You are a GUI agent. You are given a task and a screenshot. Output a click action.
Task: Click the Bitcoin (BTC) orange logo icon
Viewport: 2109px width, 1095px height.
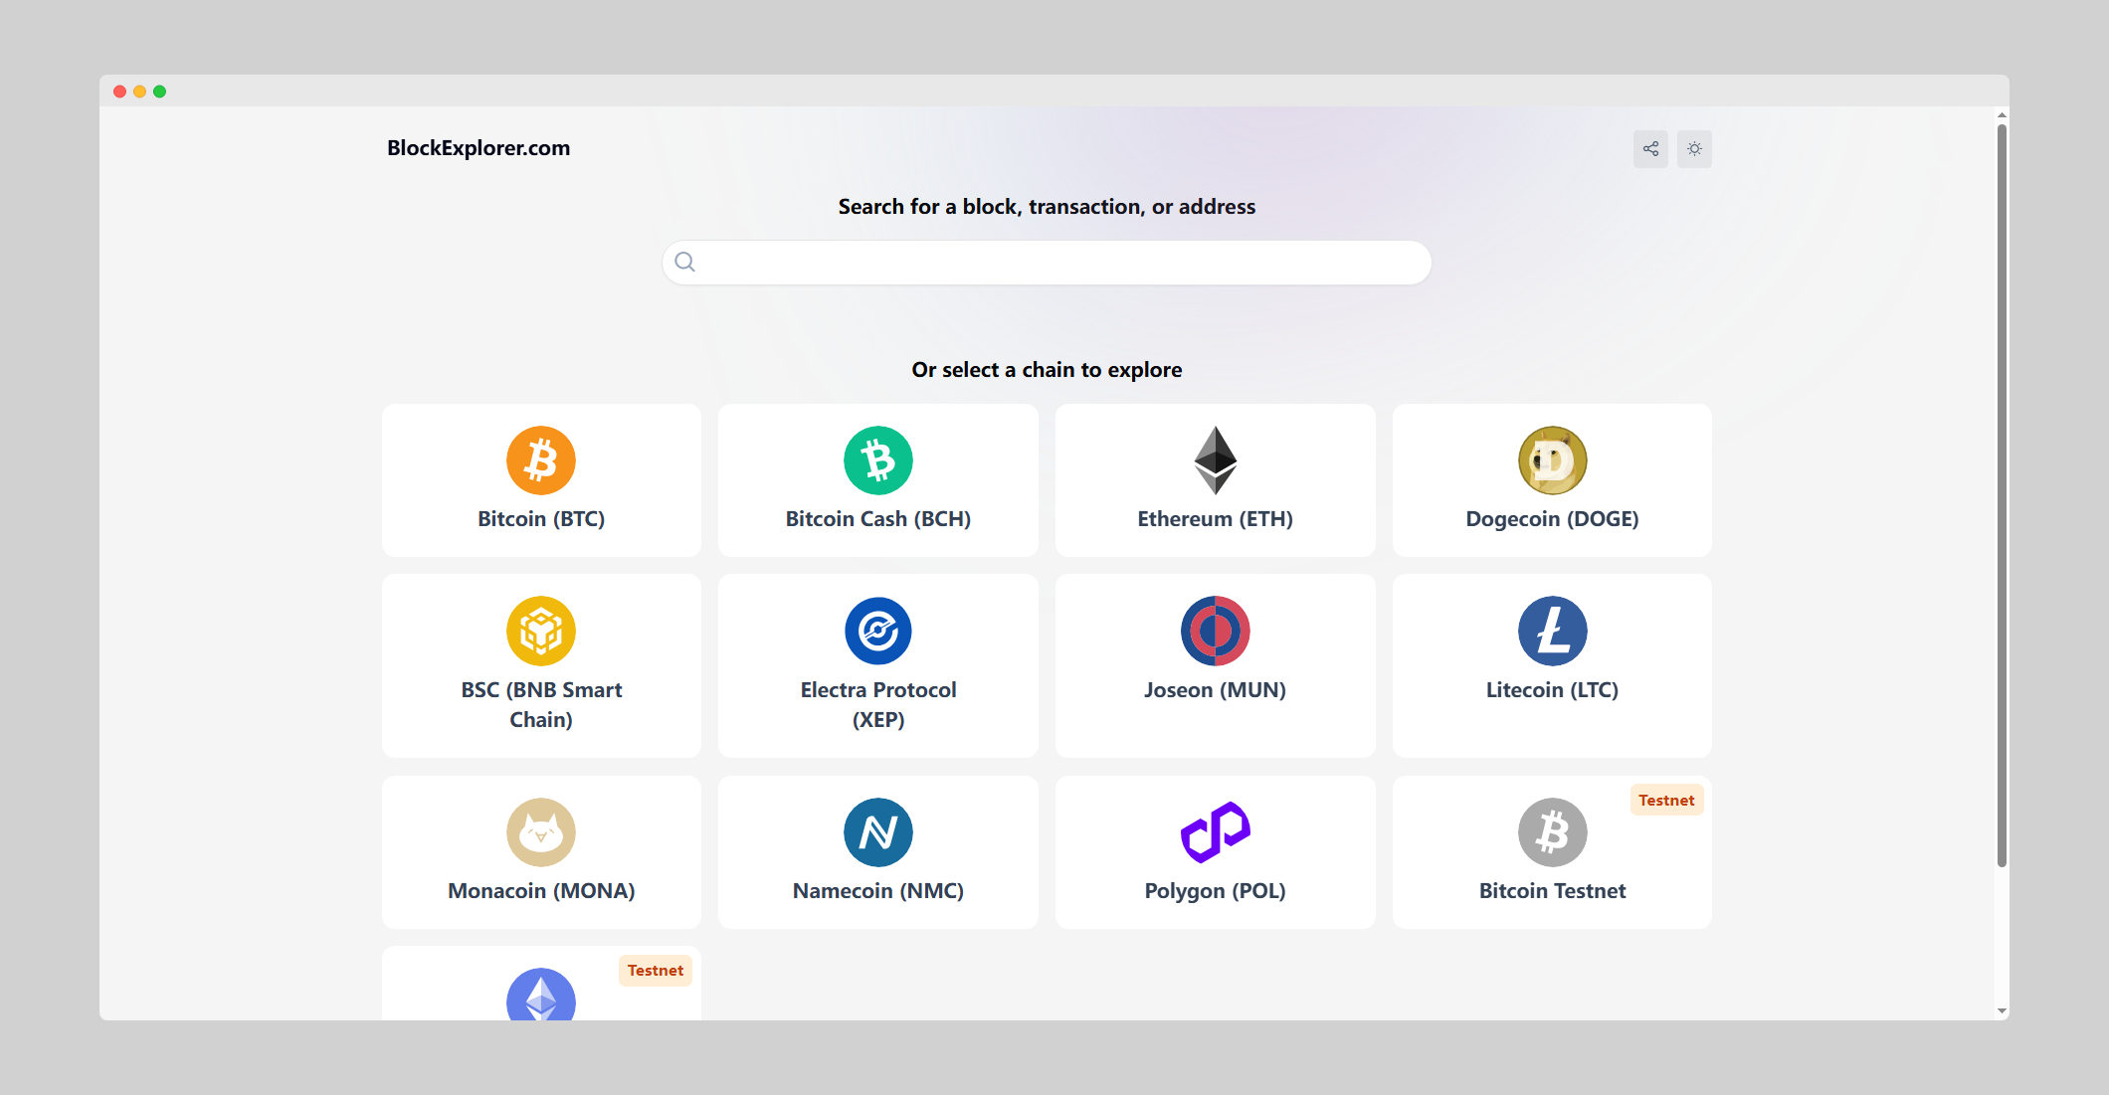click(540, 460)
